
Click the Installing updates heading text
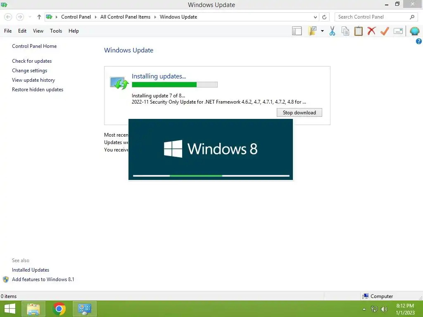tap(159, 76)
